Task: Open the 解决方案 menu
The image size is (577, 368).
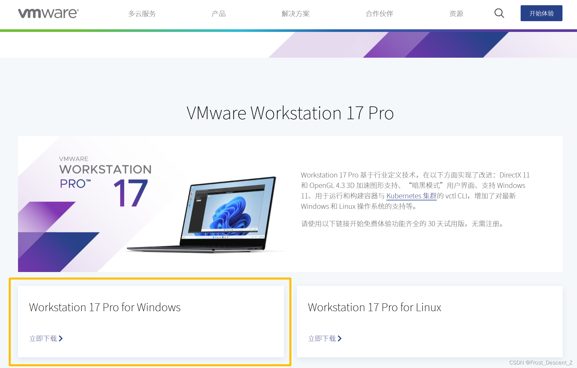Action: click(296, 14)
